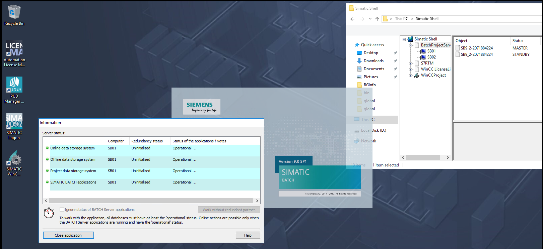Open the chevron dropdown before This PC
543x249 pixels.
[x=391, y=19]
